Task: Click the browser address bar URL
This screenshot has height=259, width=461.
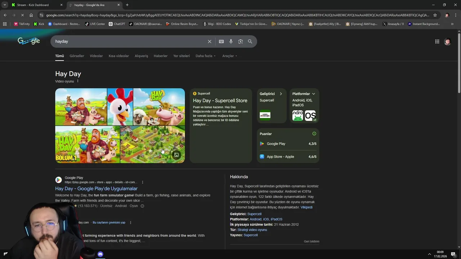Action: pos(238,15)
